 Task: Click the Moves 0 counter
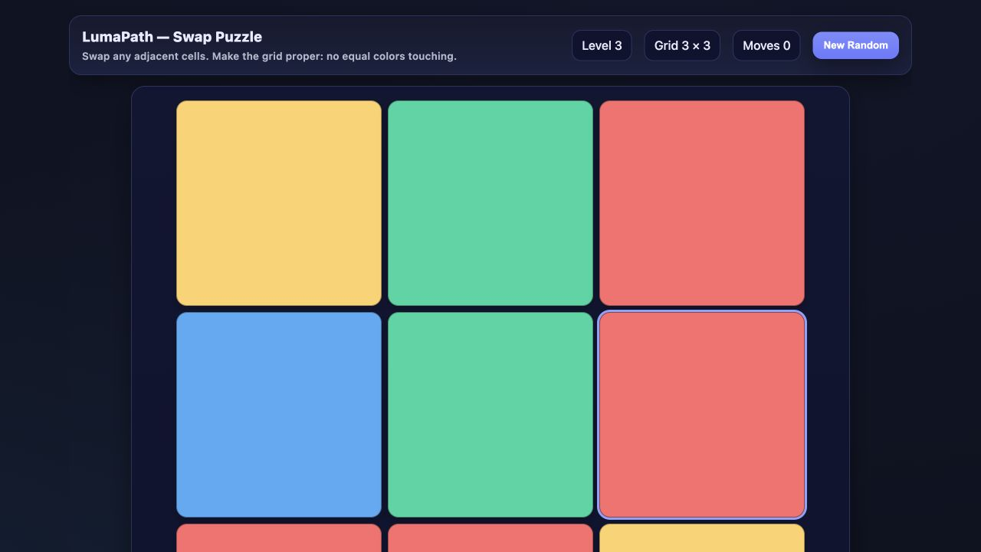(766, 45)
